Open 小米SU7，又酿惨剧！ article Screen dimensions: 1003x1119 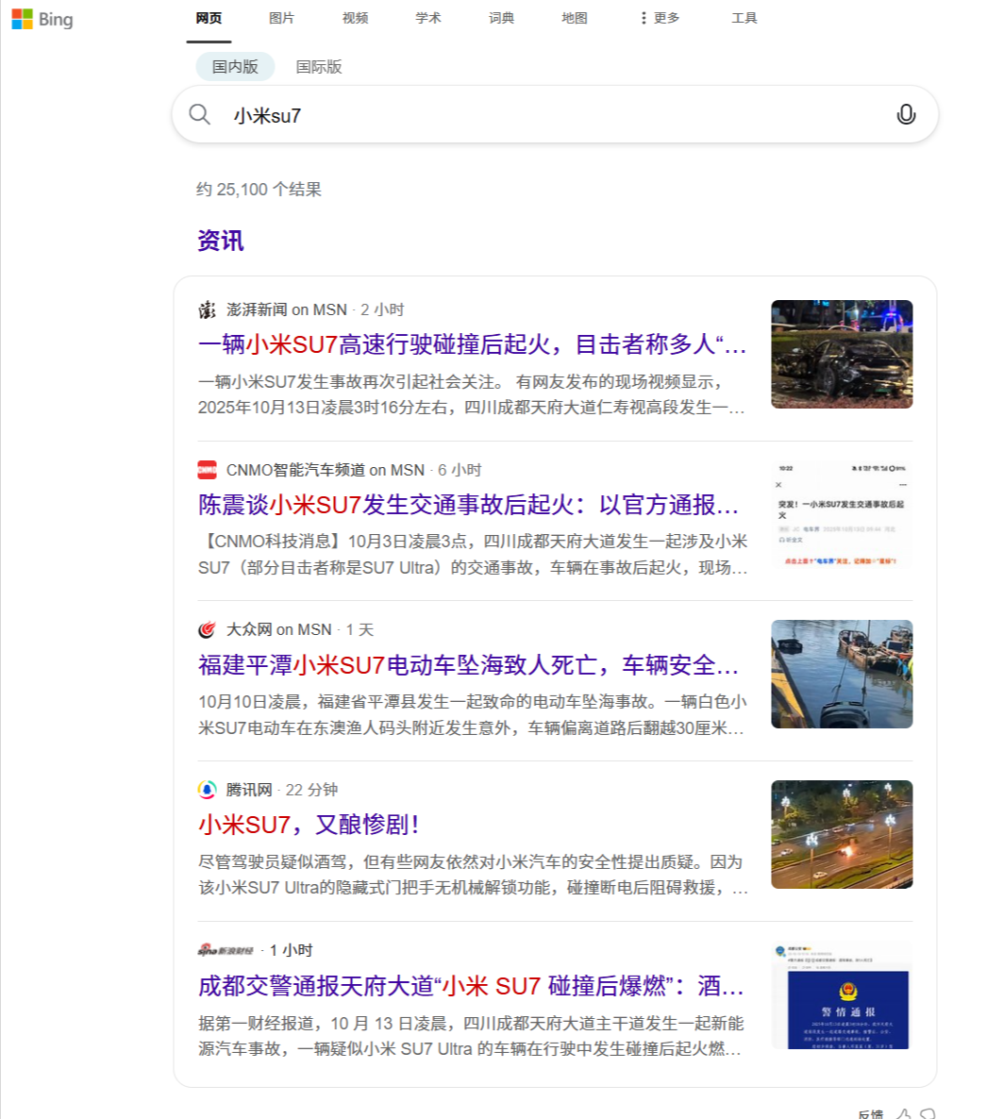(x=309, y=825)
